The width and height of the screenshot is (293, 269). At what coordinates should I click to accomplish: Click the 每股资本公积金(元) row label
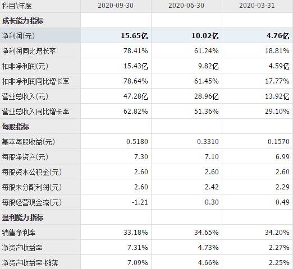click(x=32, y=172)
